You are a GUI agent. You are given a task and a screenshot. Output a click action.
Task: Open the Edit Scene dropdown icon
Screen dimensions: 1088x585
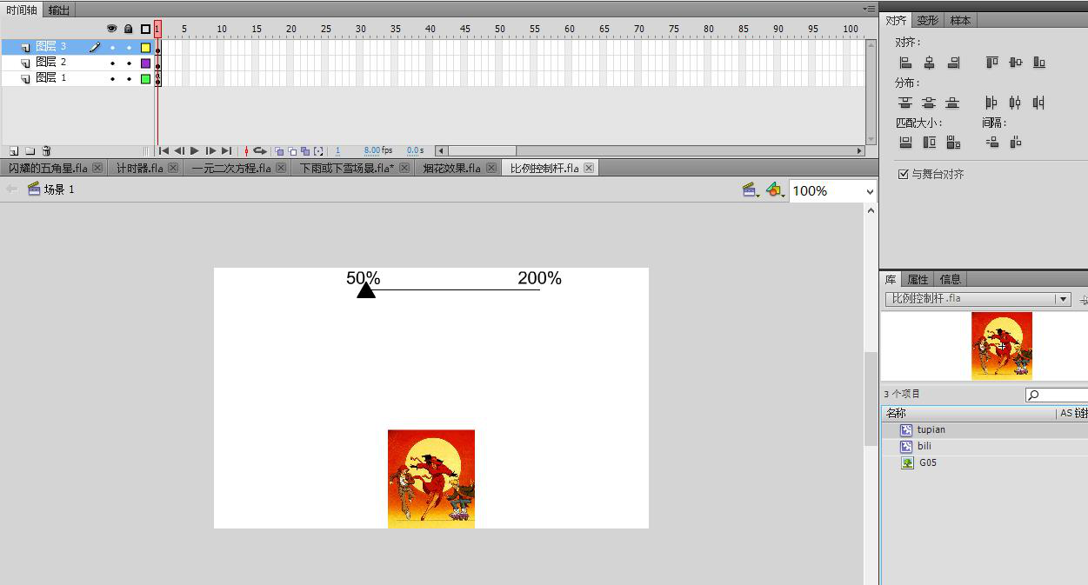[x=751, y=190]
